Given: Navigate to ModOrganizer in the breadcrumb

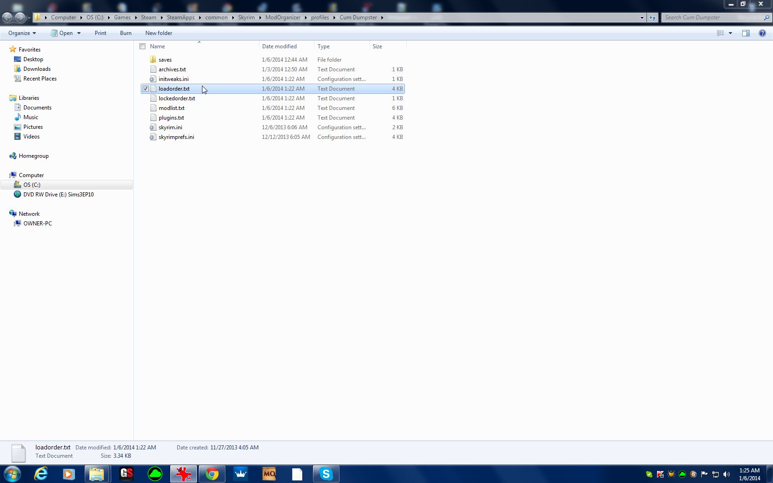Looking at the screenshot, I should [283, 17].
